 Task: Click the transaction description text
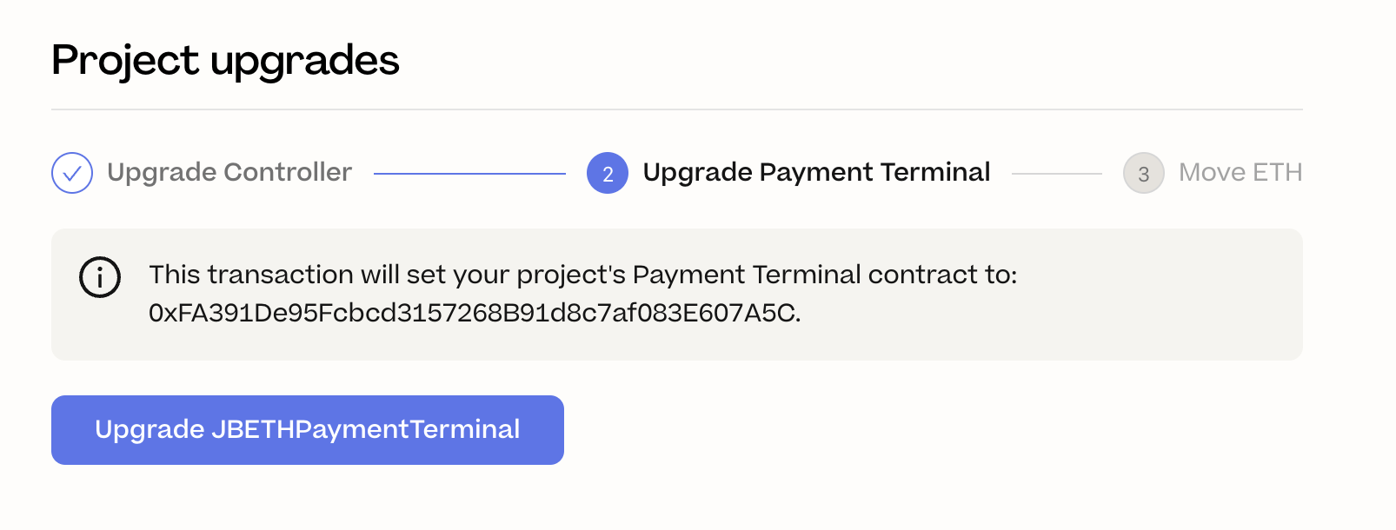[x=582, y=275]
